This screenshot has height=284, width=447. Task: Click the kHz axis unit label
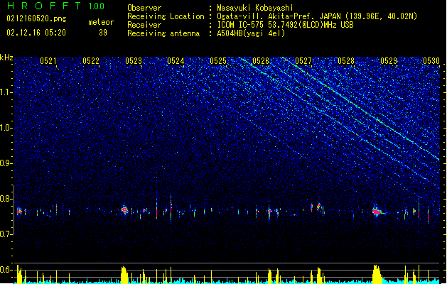[x=6, y=58]
